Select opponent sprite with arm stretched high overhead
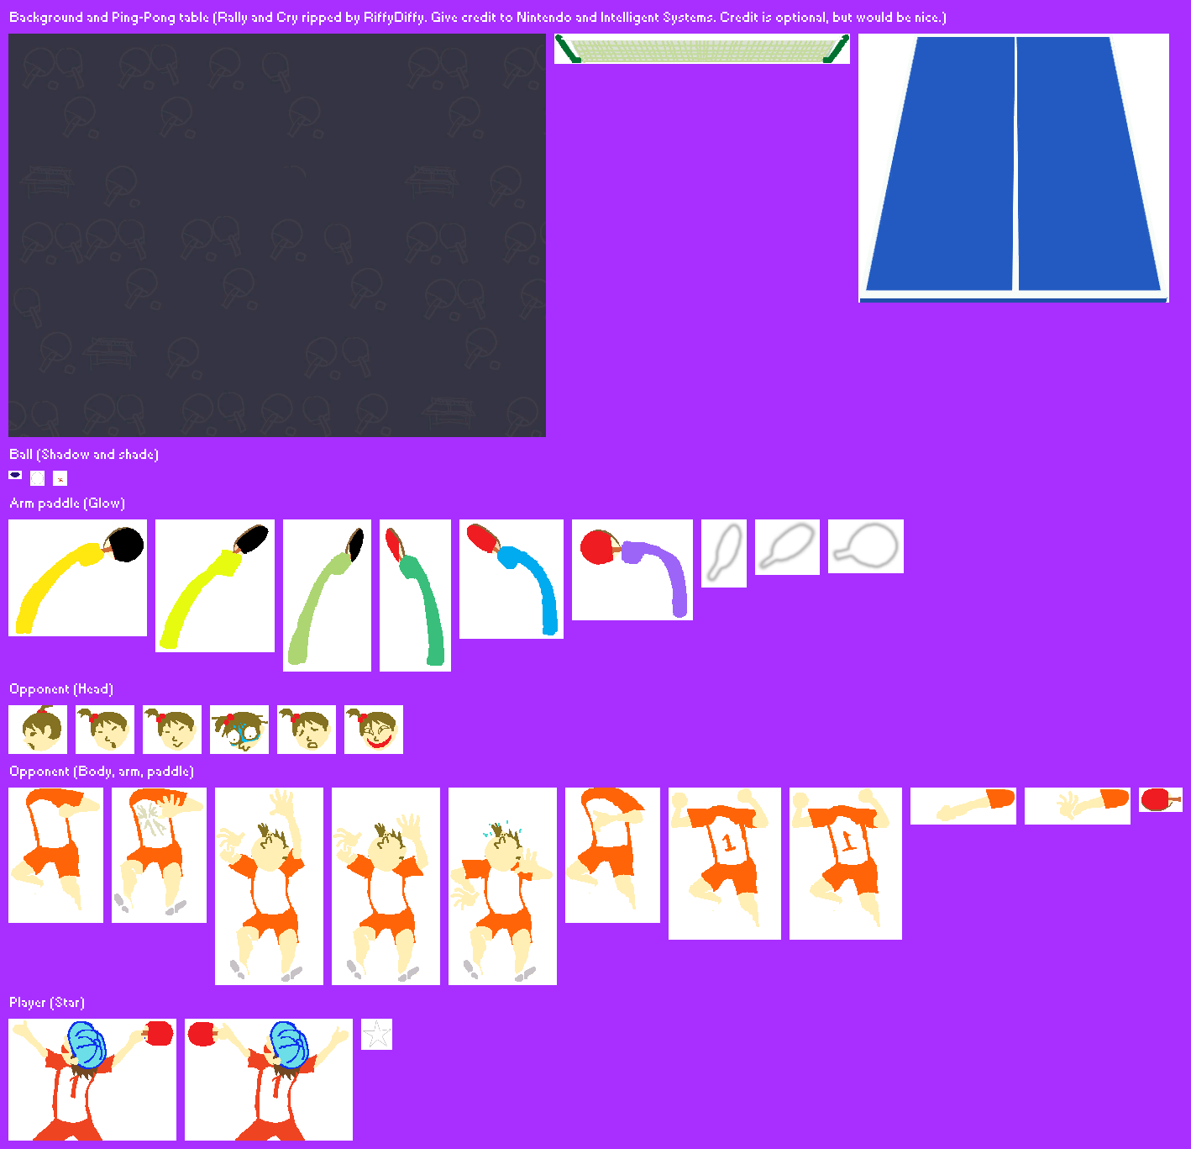Screen dimensions: 1191x1149 (x=269, y=886)
